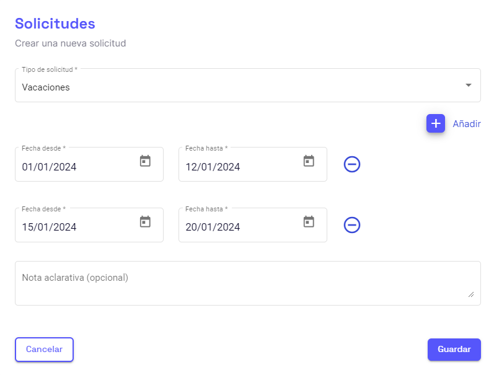Click the Solicitudes heading
The width and height of the screenshot is (494, 375).
pos(55,24)
